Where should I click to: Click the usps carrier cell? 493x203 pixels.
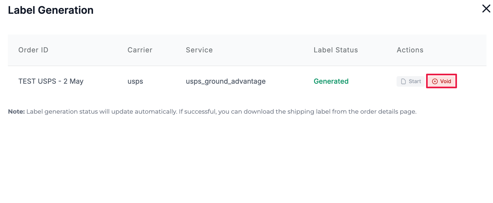[x=135, y=82]
